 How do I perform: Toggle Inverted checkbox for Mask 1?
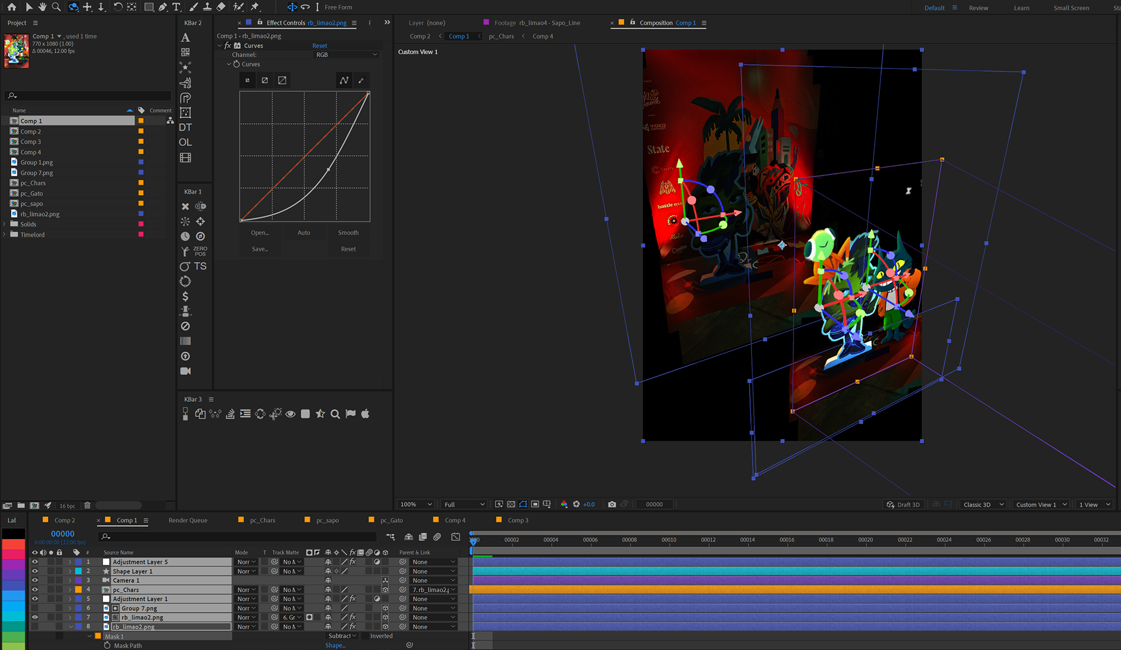(365, 637)
